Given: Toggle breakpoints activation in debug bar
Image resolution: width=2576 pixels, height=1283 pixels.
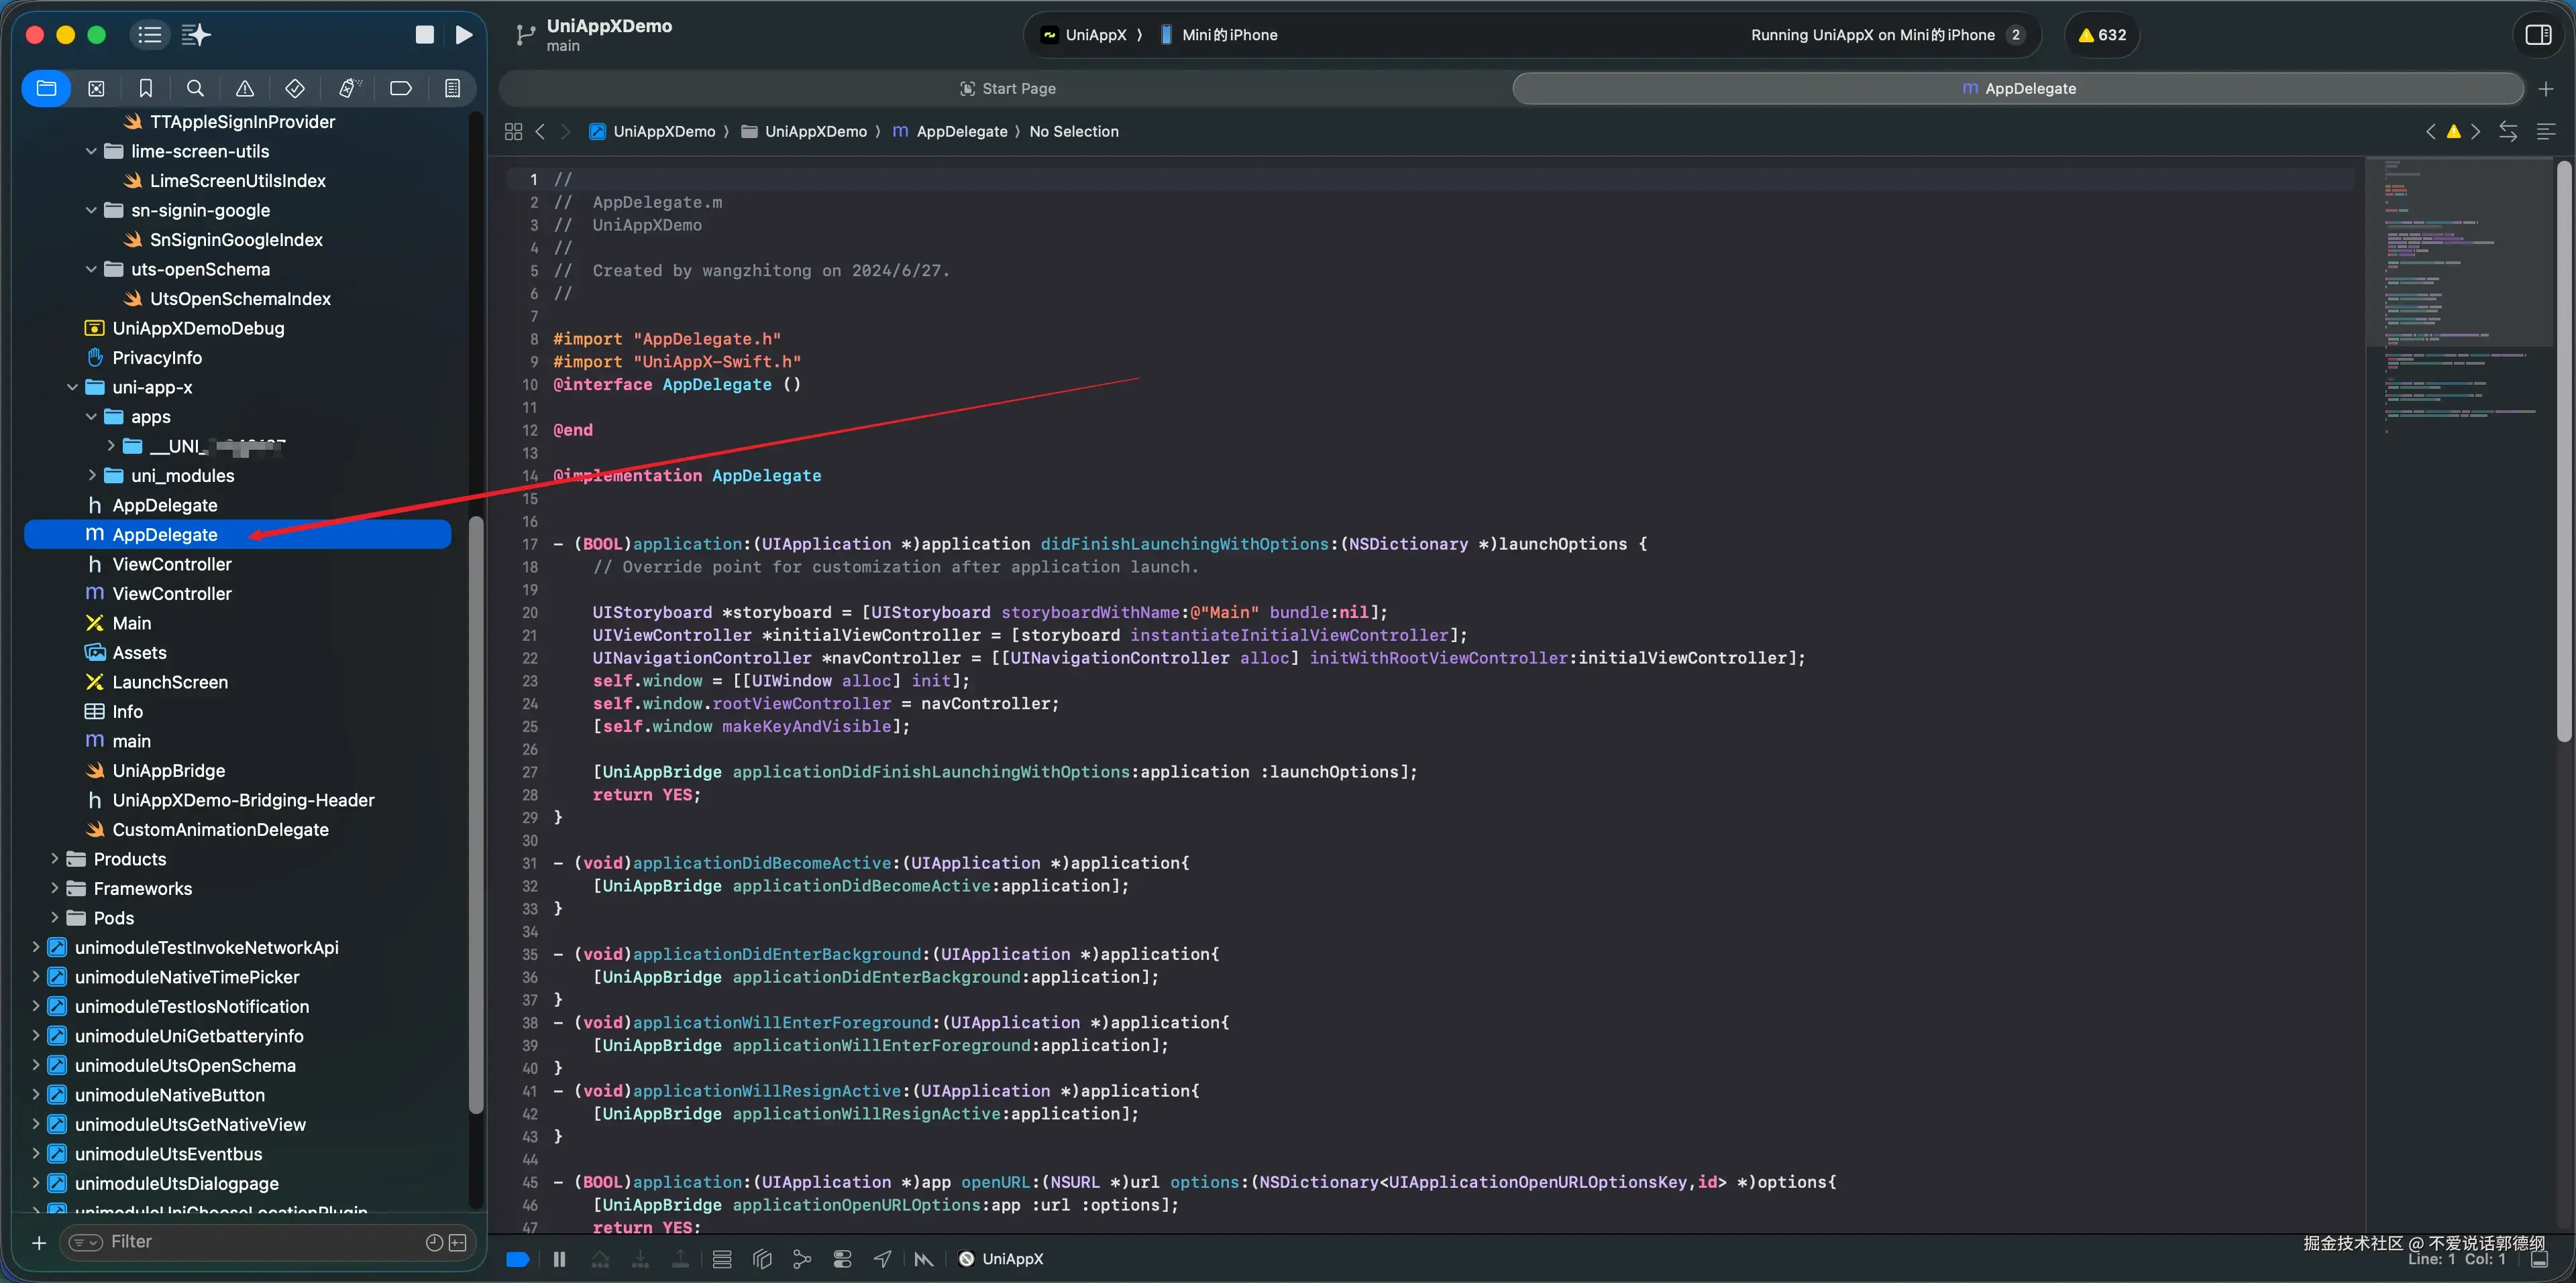Looking at the screenshot, I should [517, 1259].
